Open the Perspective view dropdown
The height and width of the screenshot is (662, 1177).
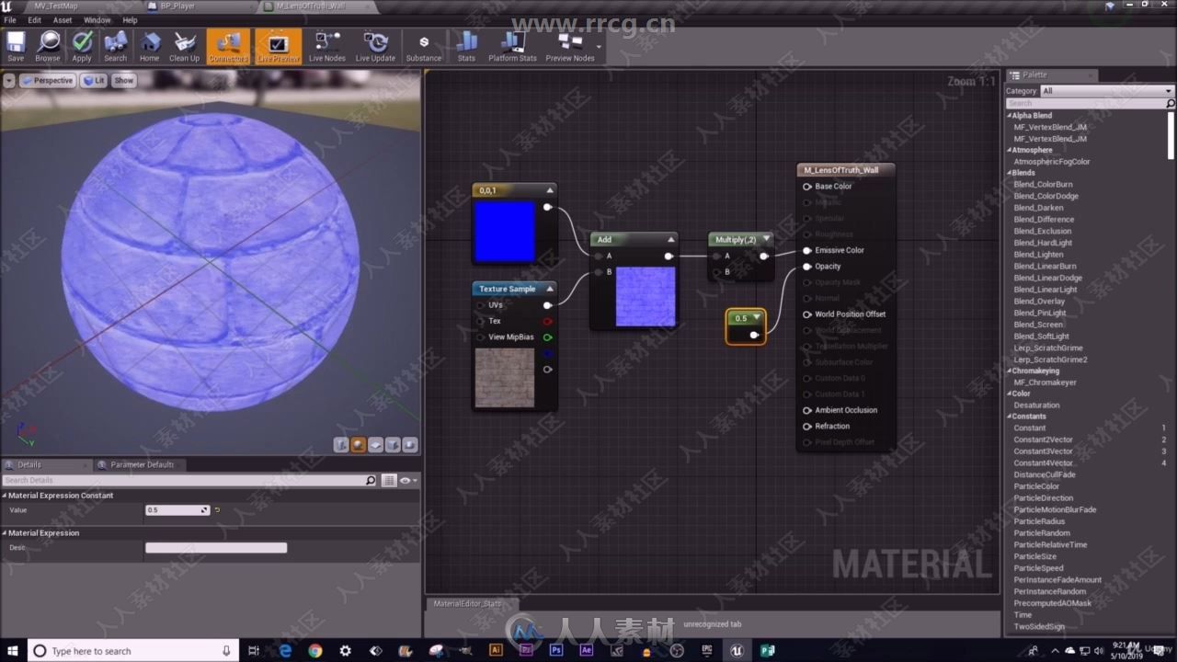coord(47,80)
